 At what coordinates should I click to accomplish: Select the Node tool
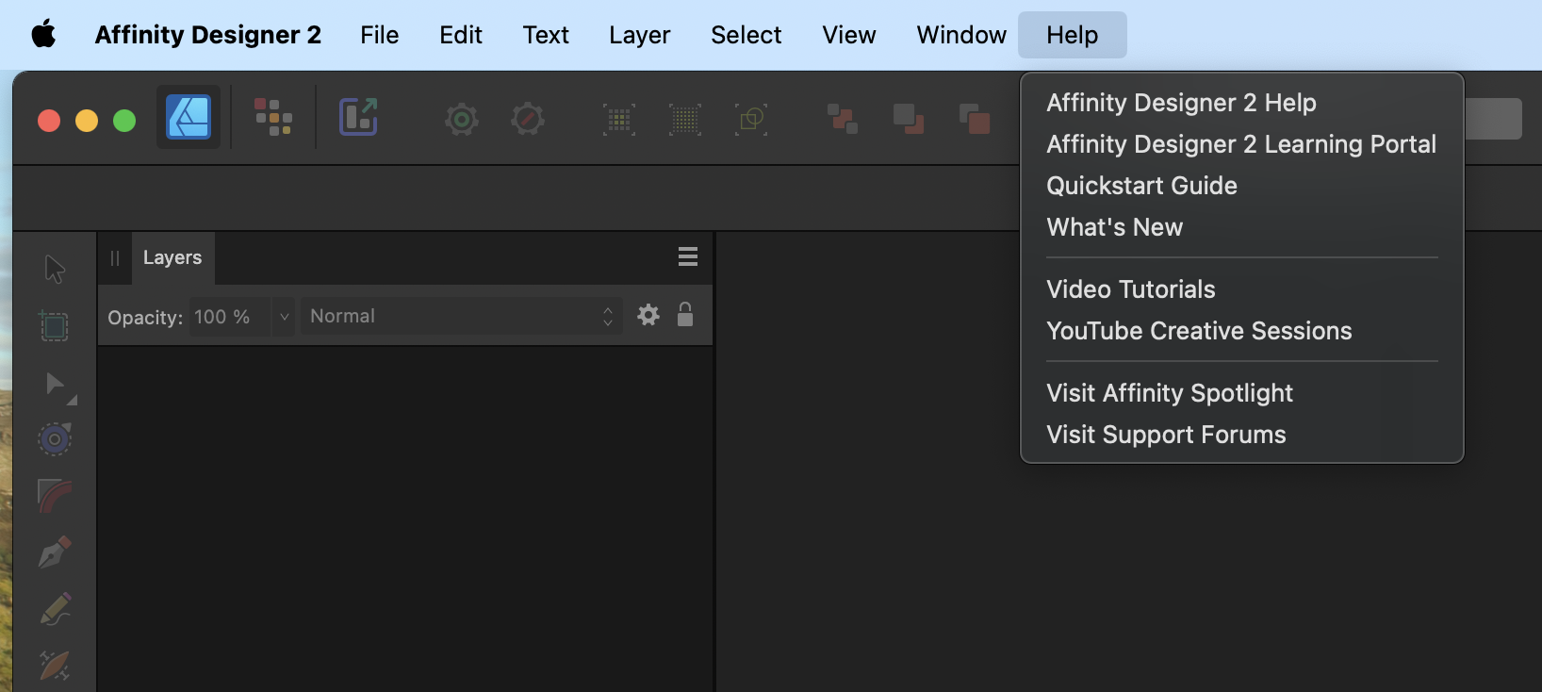click(x=57, y=384)
